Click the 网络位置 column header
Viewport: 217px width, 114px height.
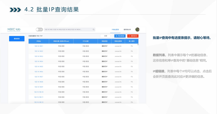(61, 41)
